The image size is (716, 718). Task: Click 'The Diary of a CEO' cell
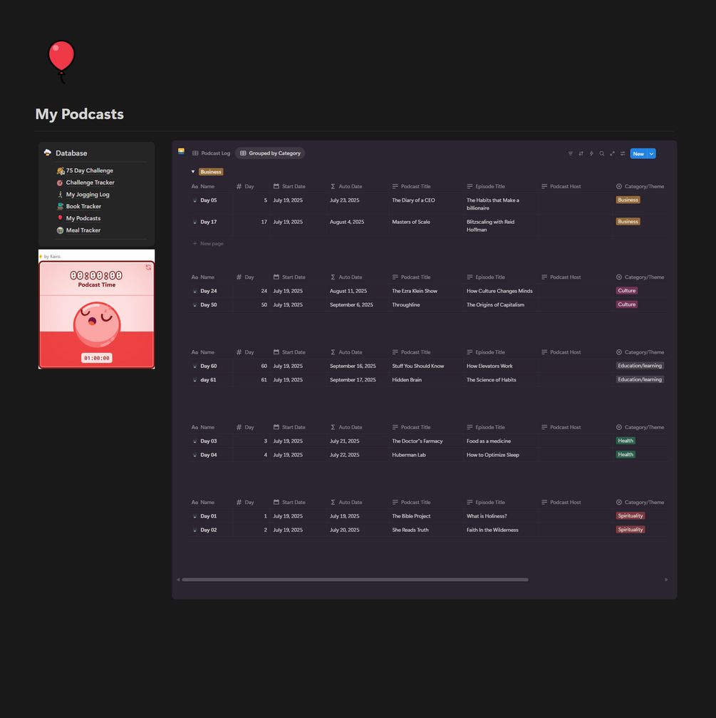tap(414, 200)
